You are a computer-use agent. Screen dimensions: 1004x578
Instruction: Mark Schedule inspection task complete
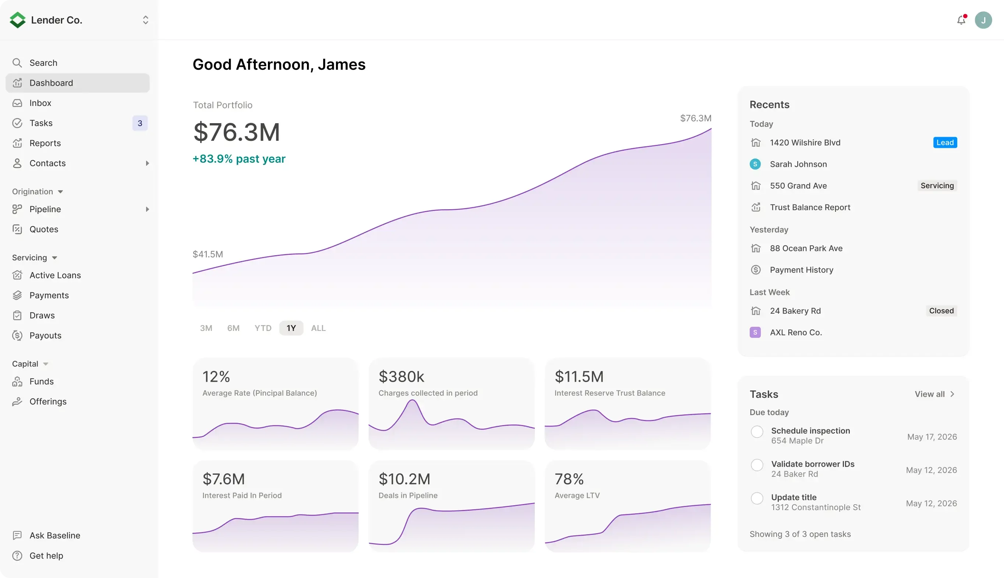[757, 432]
